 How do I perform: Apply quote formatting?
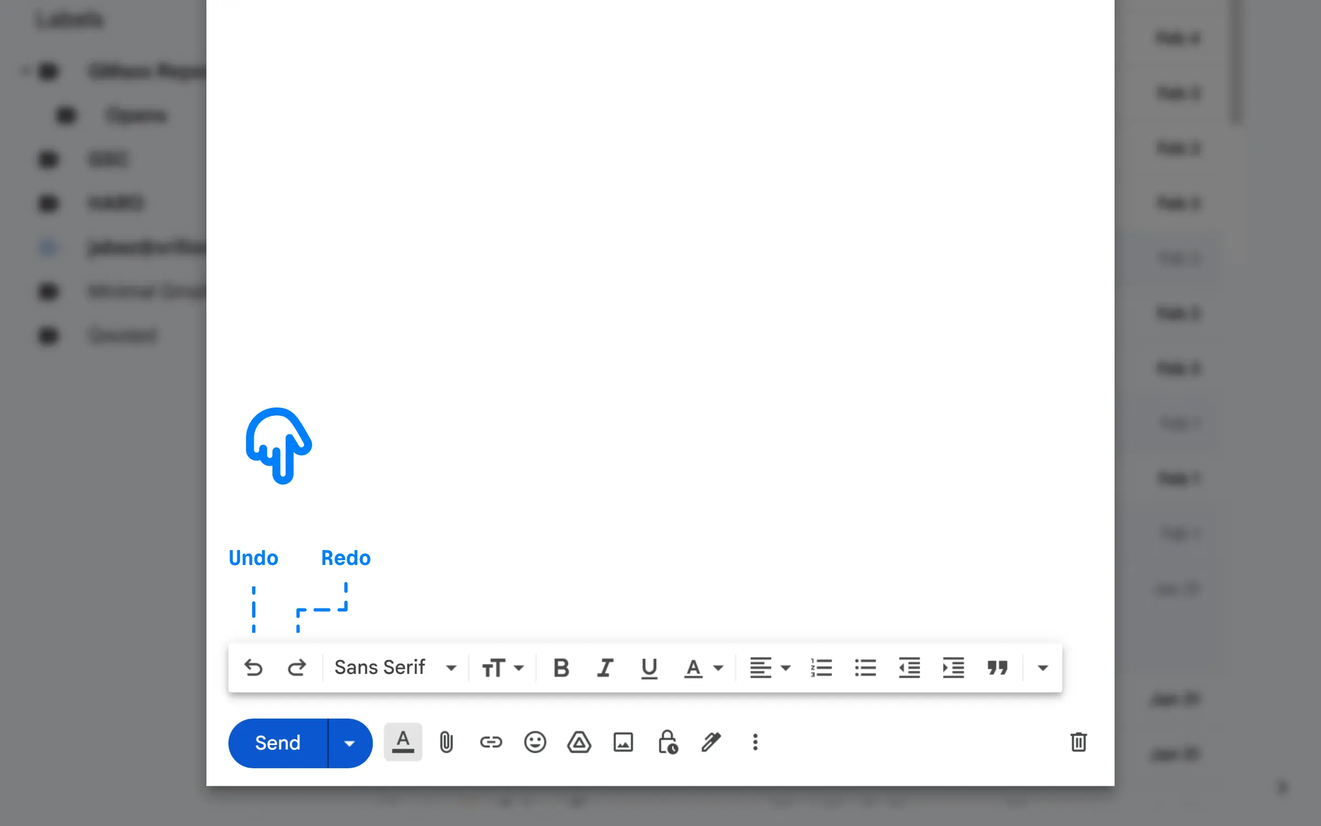[997, 667]
